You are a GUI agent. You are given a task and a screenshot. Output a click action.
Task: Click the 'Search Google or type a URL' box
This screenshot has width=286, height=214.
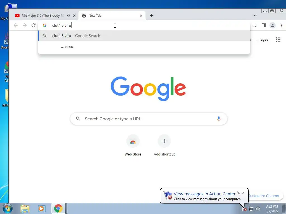(x=149, y=119)
